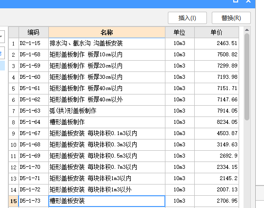Select 矩形盖板制作 板厚20cm以内
This screenshot has width=264, height=208.
tap(107, 66)
